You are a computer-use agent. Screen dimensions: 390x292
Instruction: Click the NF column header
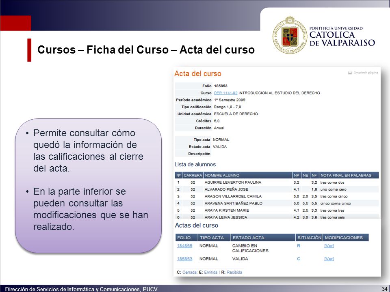(x=314, y=175)
